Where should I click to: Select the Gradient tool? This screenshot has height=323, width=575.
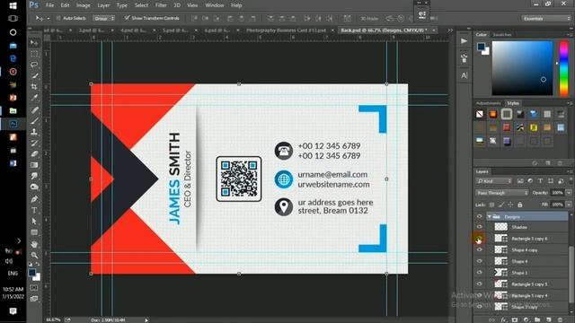pos(34,165)
